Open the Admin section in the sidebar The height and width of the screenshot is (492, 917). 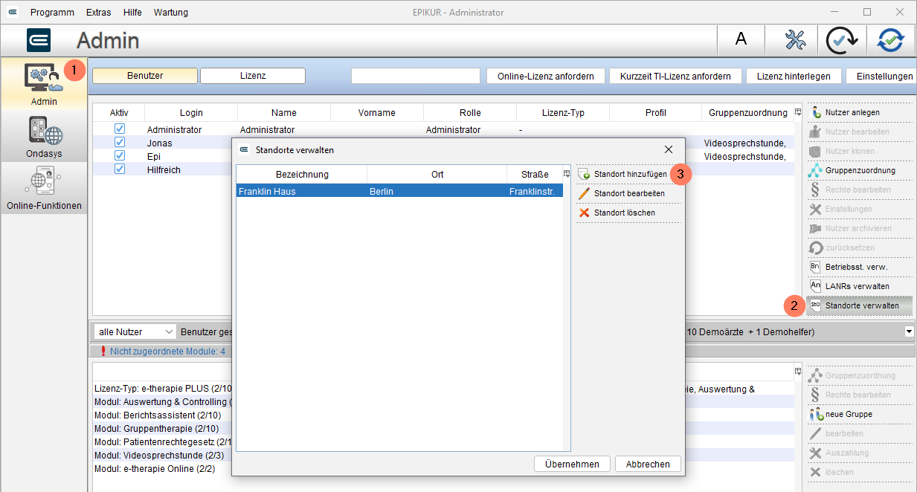pos(44,83)
